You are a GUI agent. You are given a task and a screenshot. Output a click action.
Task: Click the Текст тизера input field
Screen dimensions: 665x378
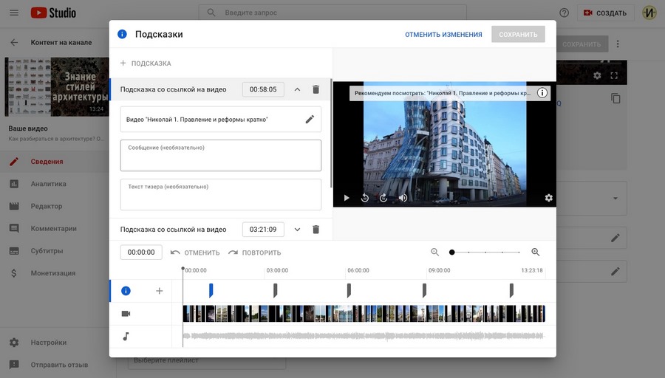pos(220,195)
